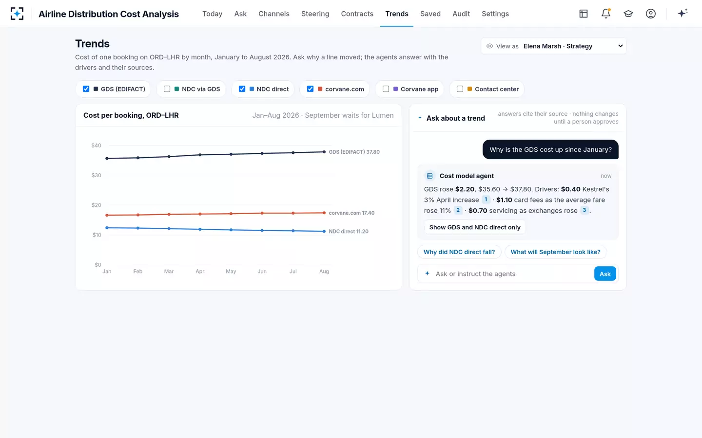Focus the Ask or instruct the agents field
This screenshot has height=438, width=702.
512,274
